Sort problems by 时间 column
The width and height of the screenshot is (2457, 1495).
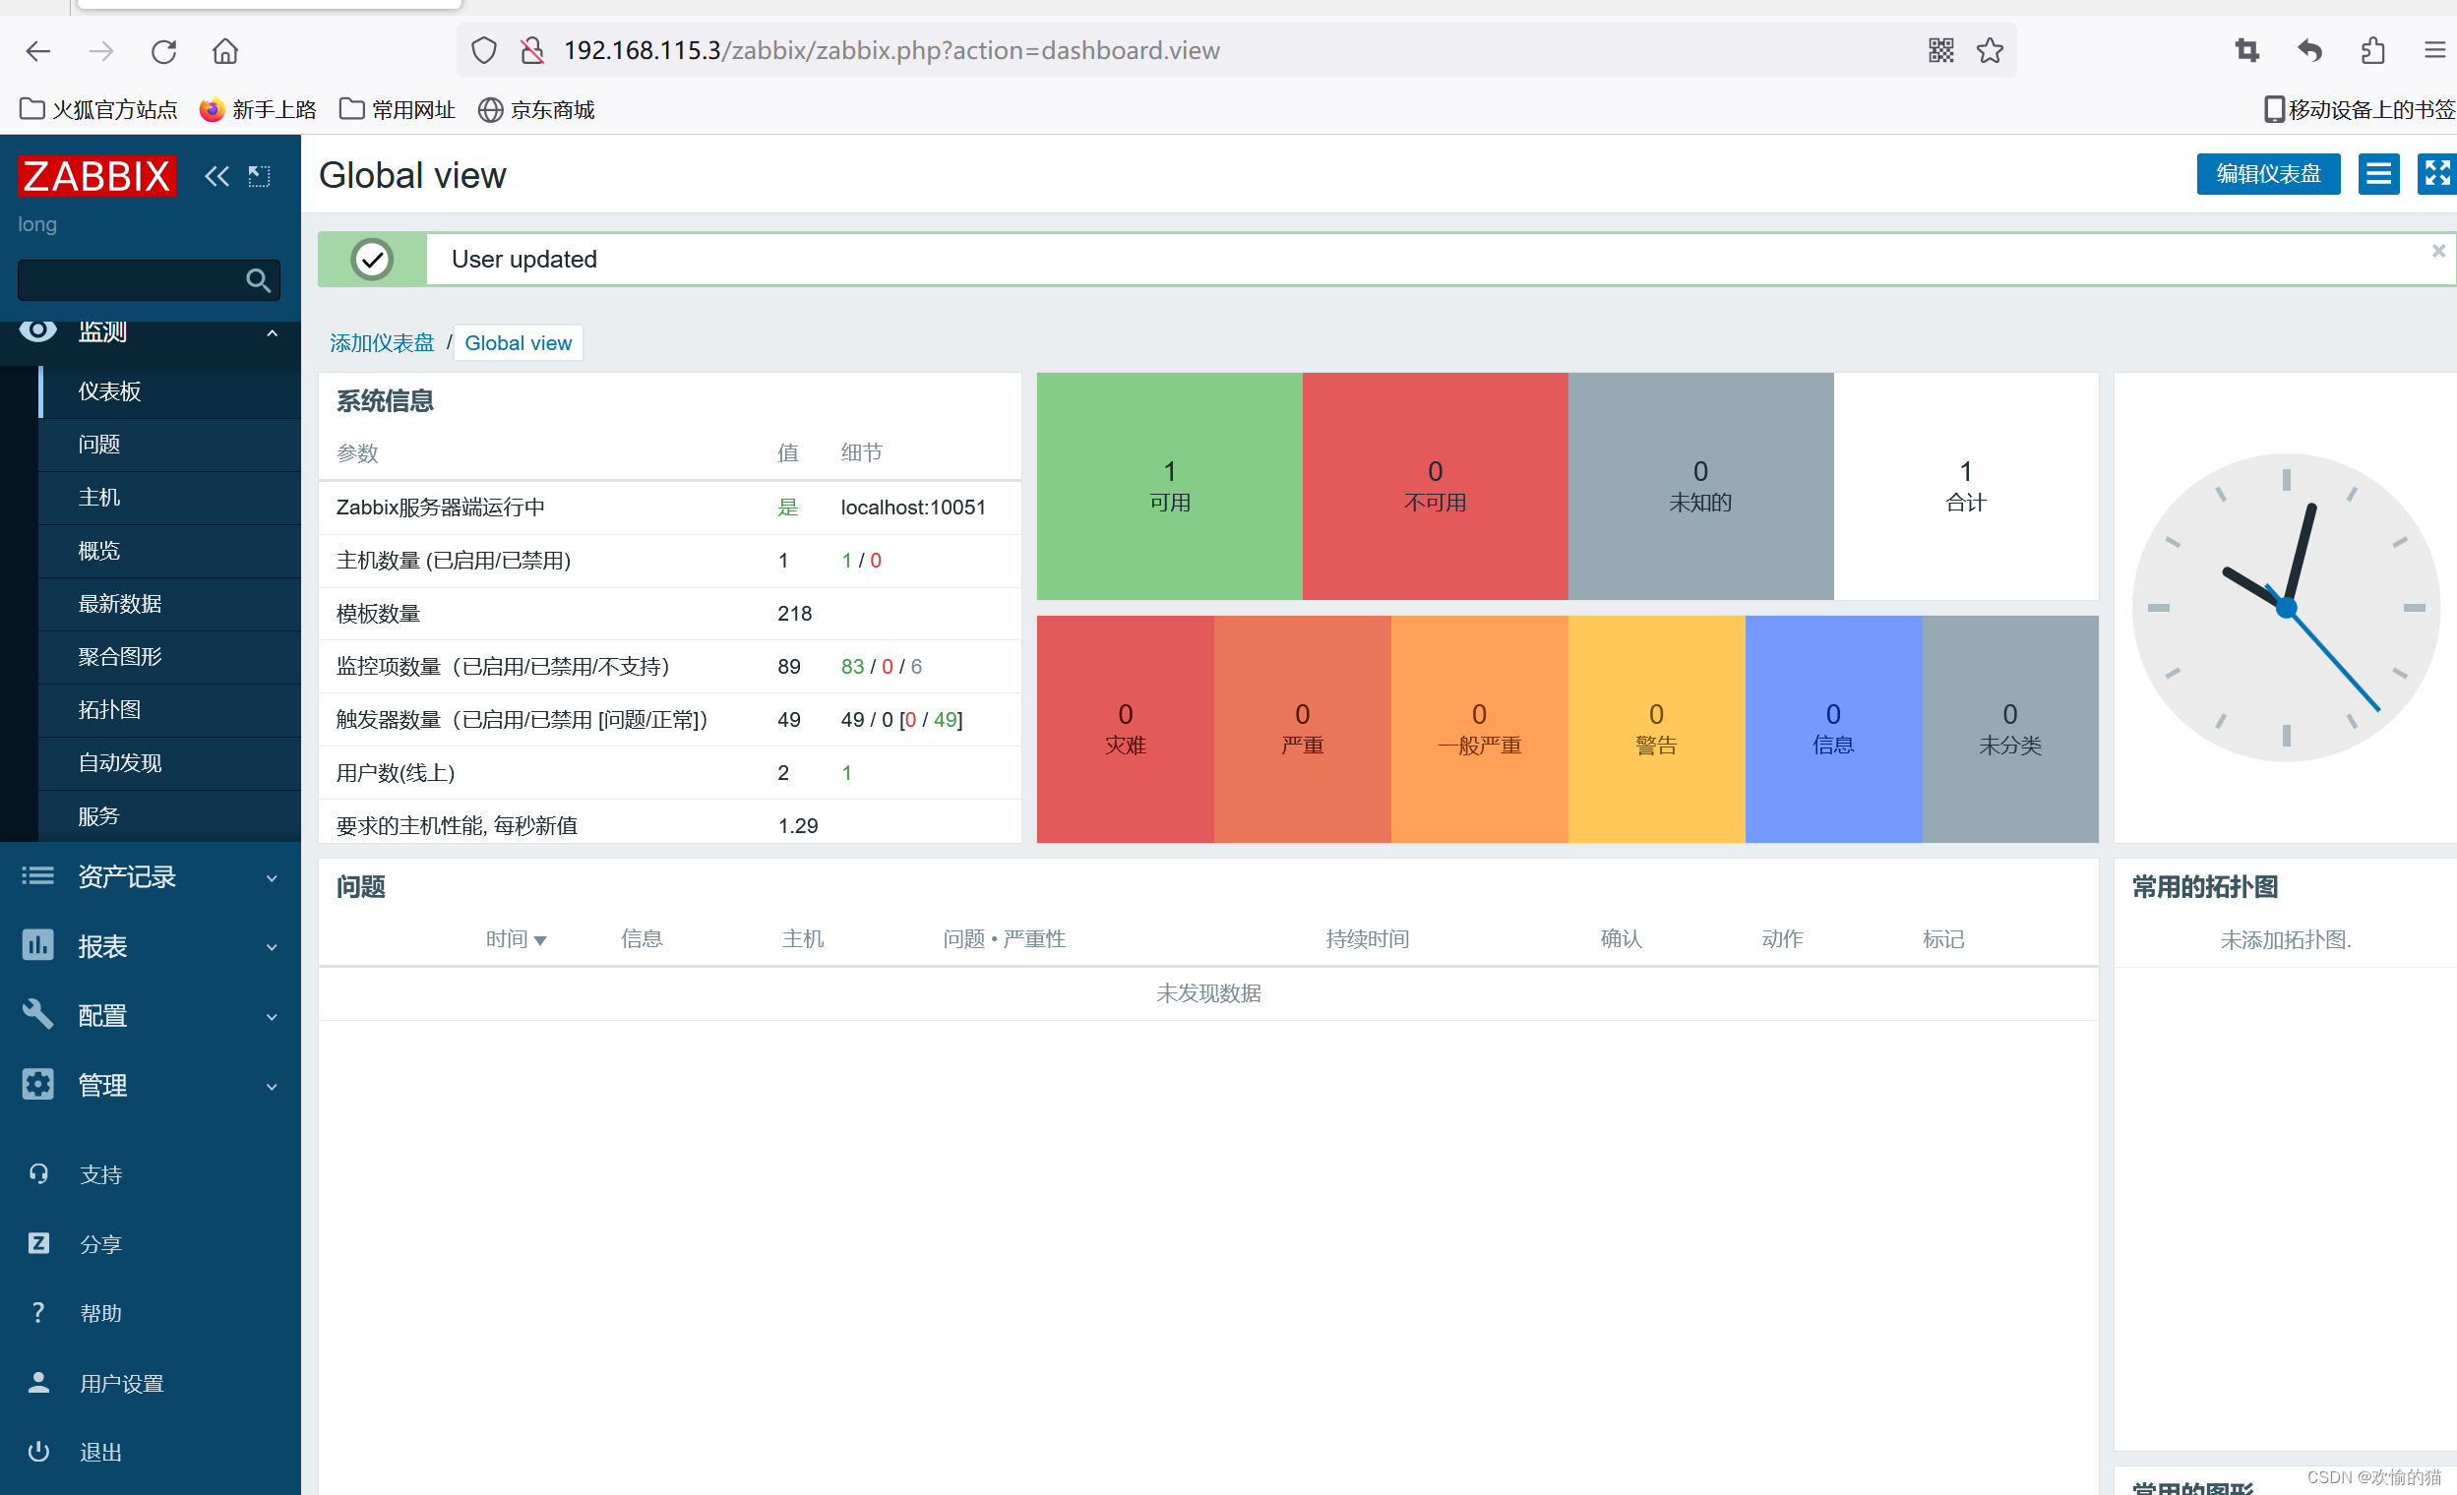point(515,939)
